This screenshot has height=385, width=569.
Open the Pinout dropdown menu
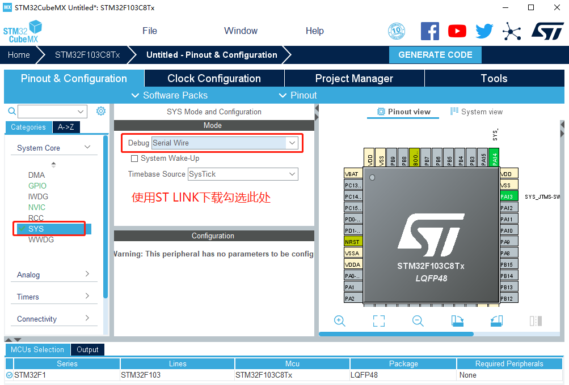[x=298, y=95]
